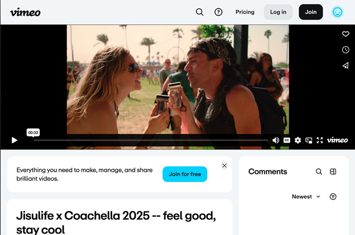Image resolution: width=355 pixels, height=235 pixels.
Task: Go to the Pricing page
Action: 245,12
